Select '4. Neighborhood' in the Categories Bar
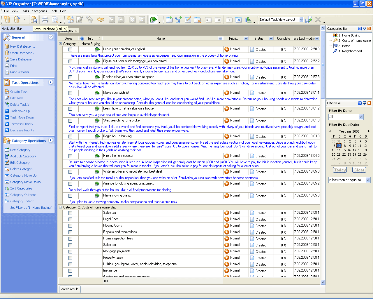This screenshot has width=373, height=299. click(352, 51)
